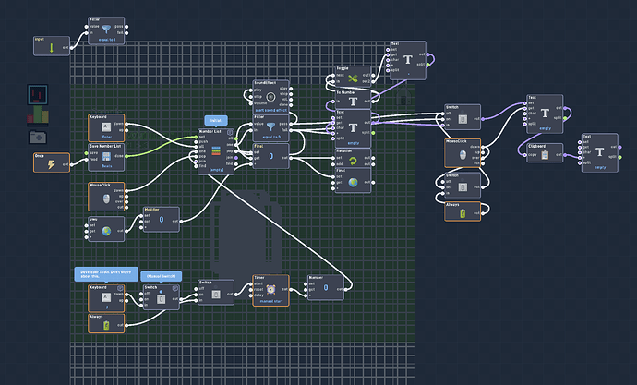637x385 pixels.
Task: Click the 'manual start' label on Timer
Action: (271, 301)
